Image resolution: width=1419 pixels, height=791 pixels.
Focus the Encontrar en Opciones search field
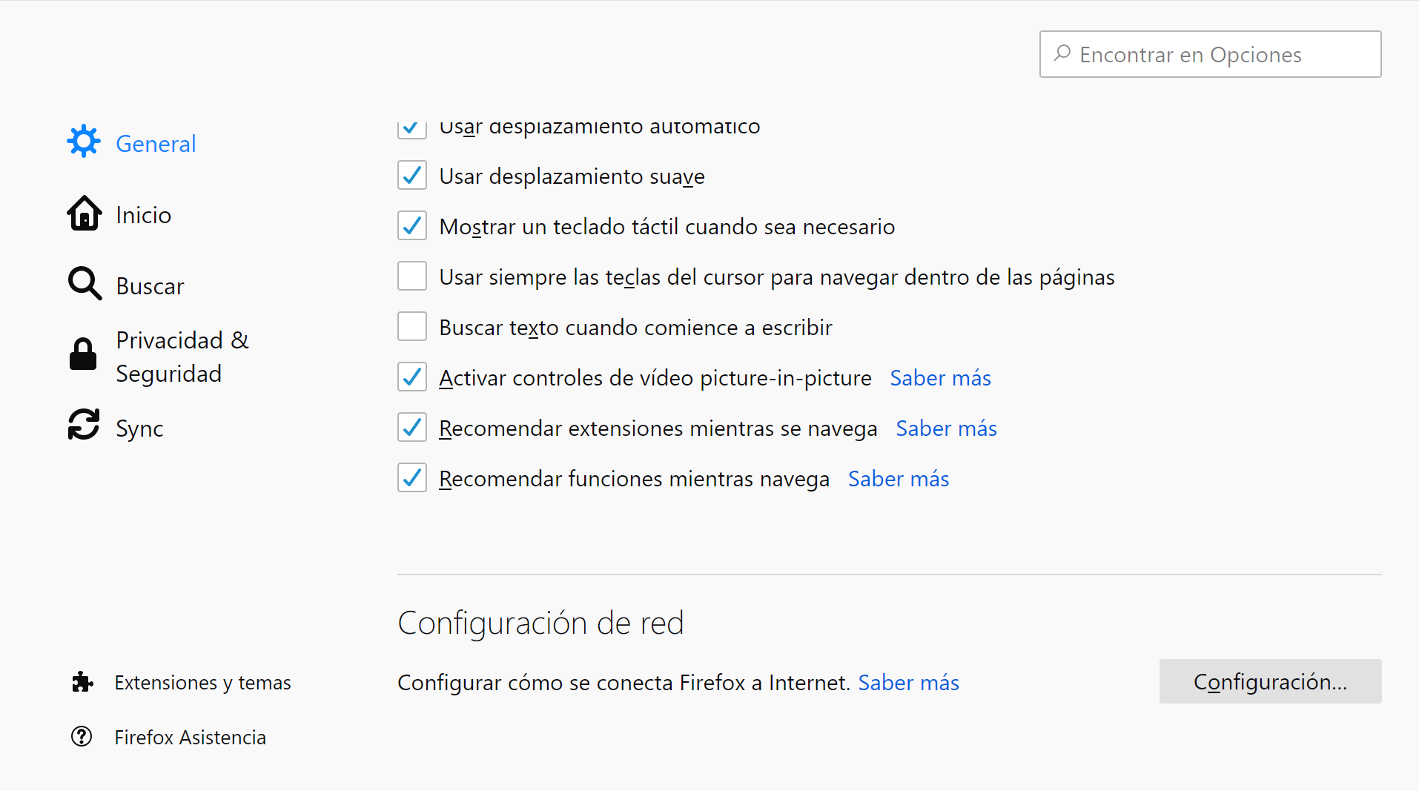coord(1223,54)
